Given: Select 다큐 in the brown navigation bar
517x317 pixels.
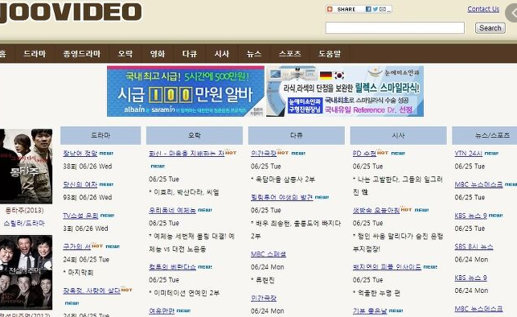Looking at the screenshot, I should point(190,53).
